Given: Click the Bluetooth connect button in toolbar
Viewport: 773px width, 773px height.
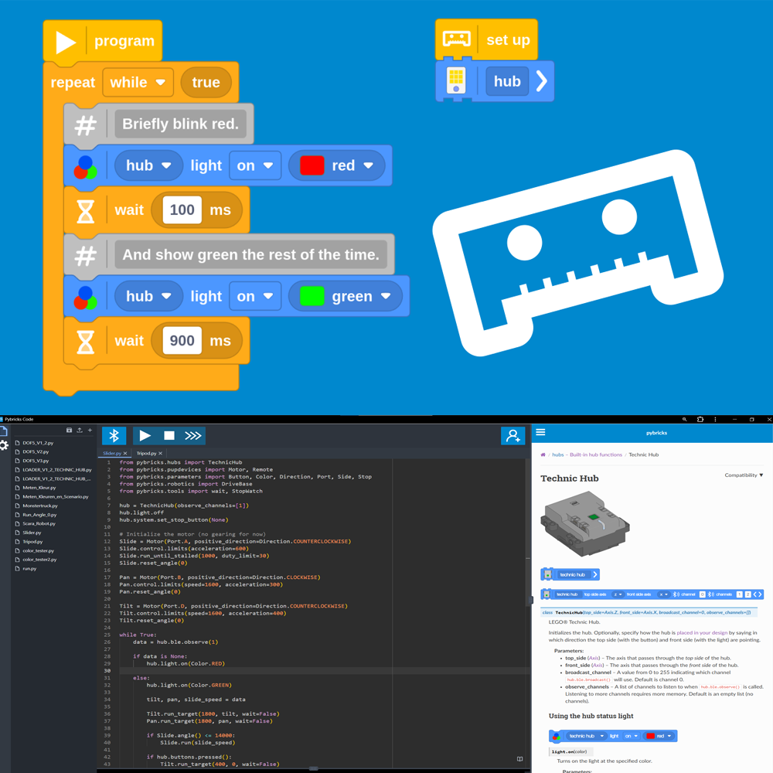Looking at the screenshot, I should 114,436.
